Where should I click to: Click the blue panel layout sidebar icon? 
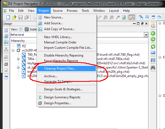tap(6, 78)
